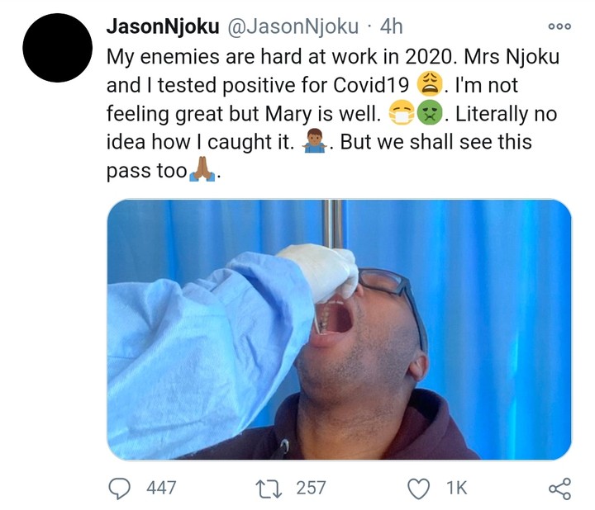Tap the share icon on the tweet
This screenshot has width=595, height=510.
click(559, 488)
